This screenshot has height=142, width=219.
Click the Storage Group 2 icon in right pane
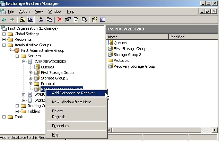coord(111,55)
